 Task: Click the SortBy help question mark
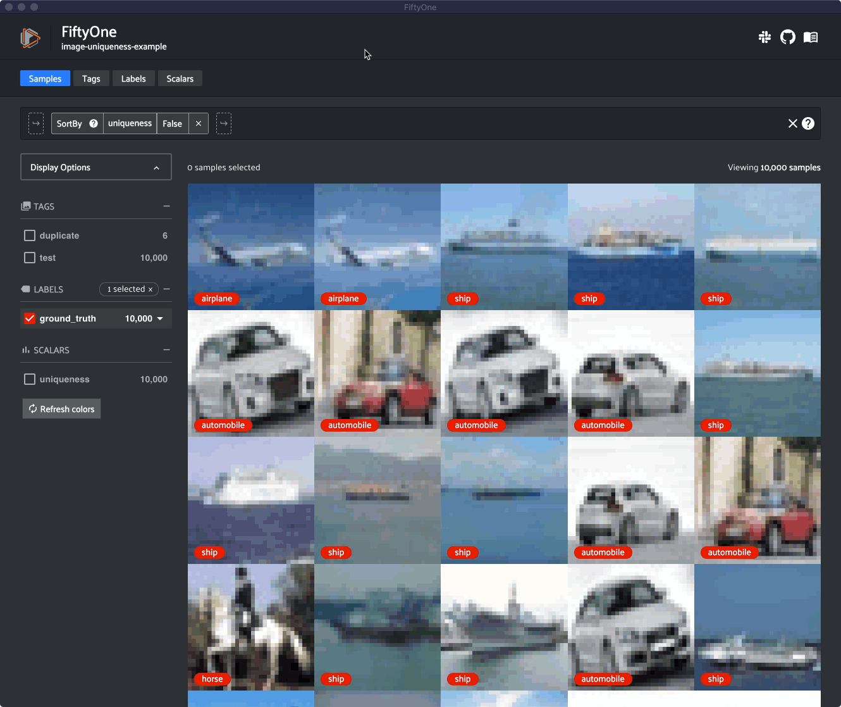(x=94, y=123)
